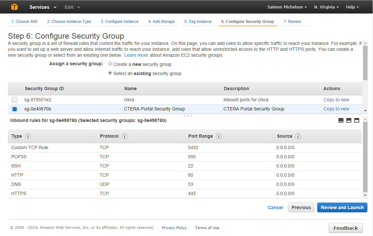Go to the Choose Instance Type tab
The image size is (373, 236).
69,22
